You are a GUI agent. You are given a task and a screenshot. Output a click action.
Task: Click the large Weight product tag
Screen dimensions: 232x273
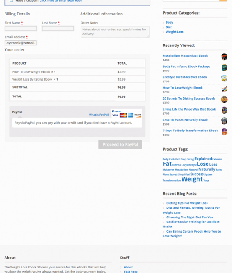pos(192,179)
